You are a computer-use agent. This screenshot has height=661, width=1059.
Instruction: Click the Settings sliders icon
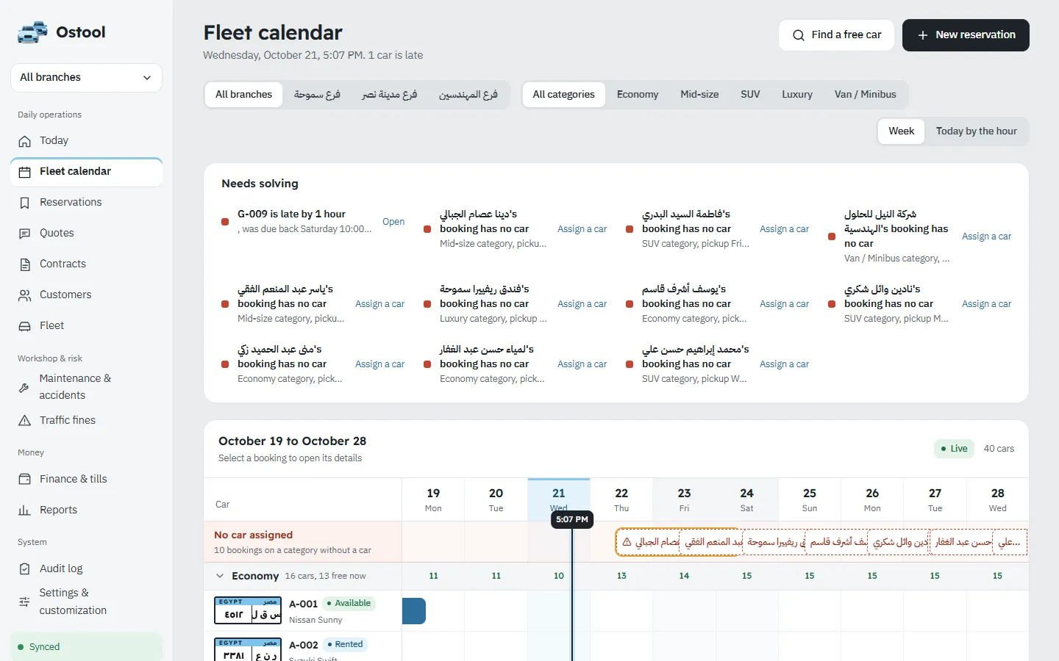(x=24, y=602)
